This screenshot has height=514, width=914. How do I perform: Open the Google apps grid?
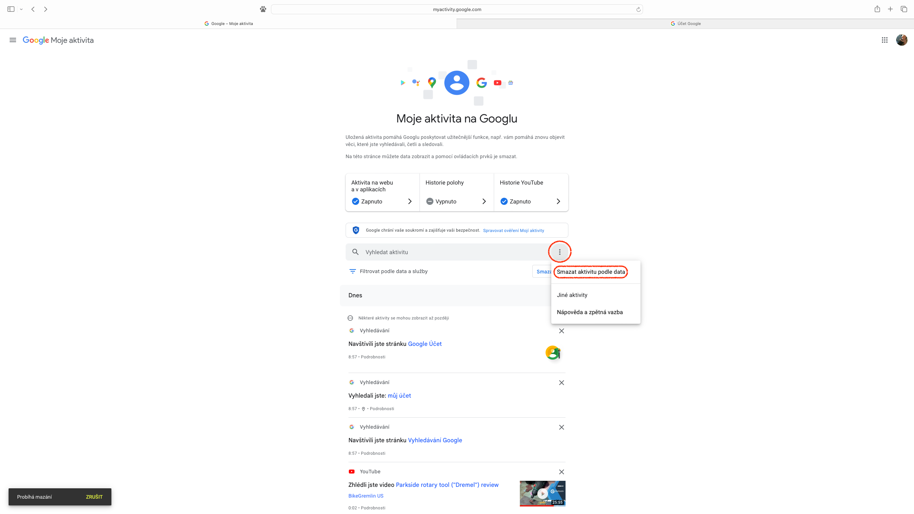885,40
